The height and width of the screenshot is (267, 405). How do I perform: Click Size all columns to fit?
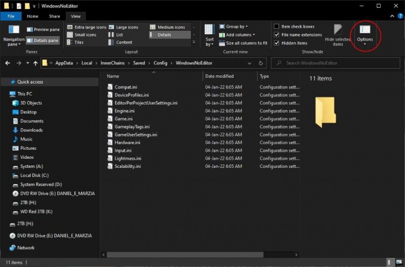point(243,43)
